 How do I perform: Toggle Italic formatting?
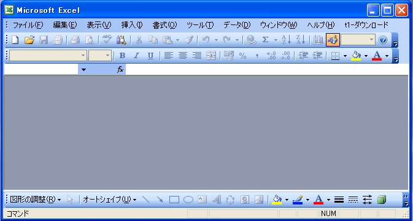click(136, 56)
